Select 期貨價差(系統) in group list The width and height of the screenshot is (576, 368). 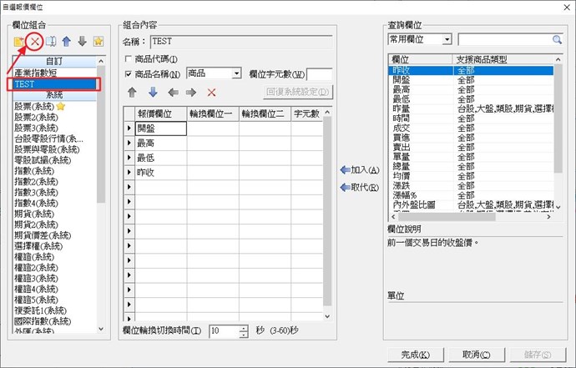pyautogui.click(x=54, y=235)
